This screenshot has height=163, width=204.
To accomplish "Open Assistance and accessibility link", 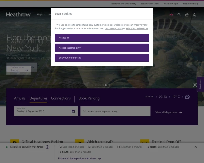I will [x=123, y=4].
